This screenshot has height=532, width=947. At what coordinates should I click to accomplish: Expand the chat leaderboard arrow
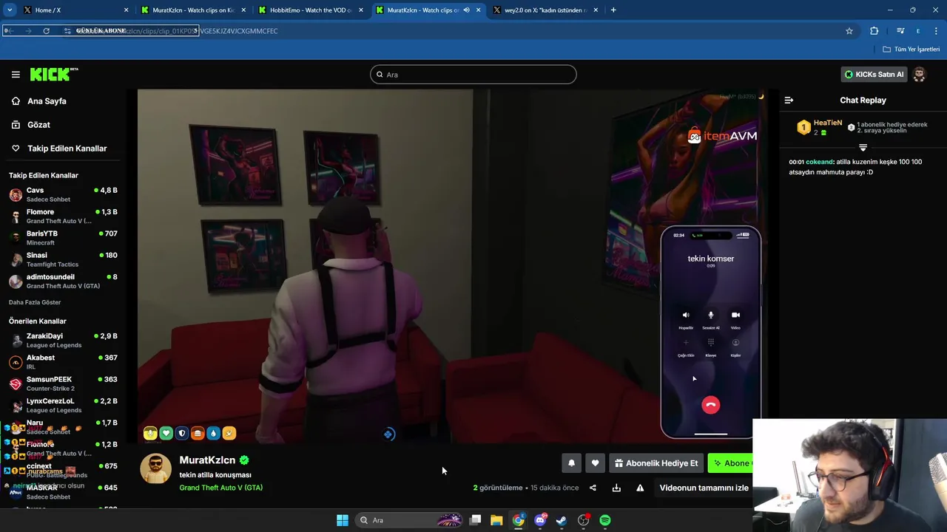pos(863,148)
